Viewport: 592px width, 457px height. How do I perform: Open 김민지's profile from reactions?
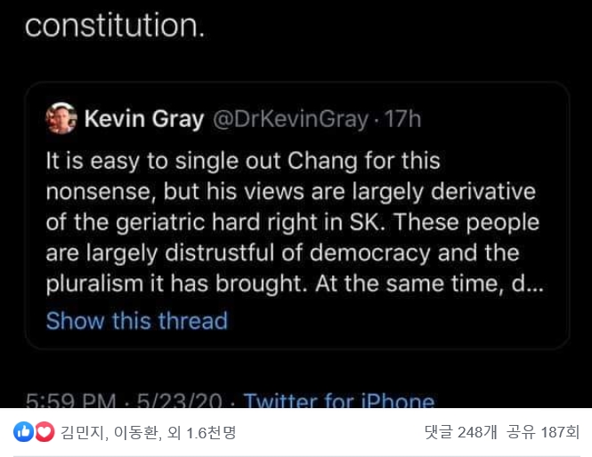click(x=80, y=433)
